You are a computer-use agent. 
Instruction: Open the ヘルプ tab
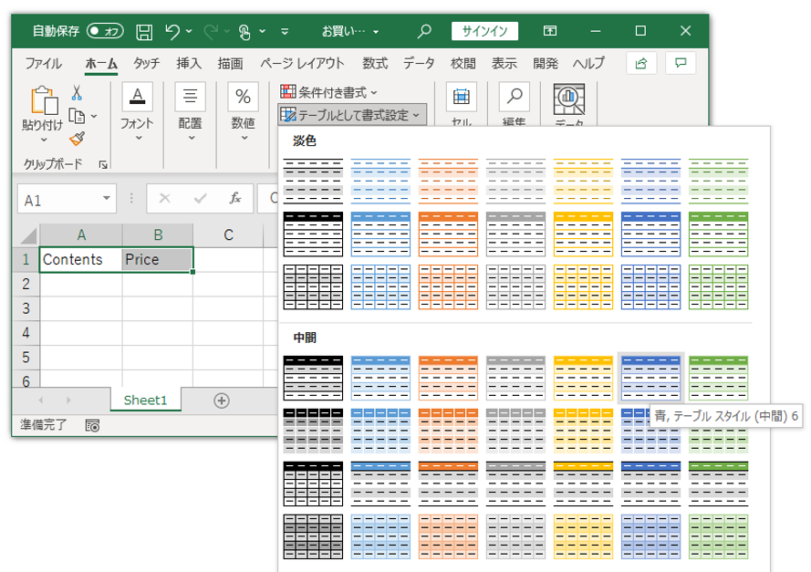(588, 63)
